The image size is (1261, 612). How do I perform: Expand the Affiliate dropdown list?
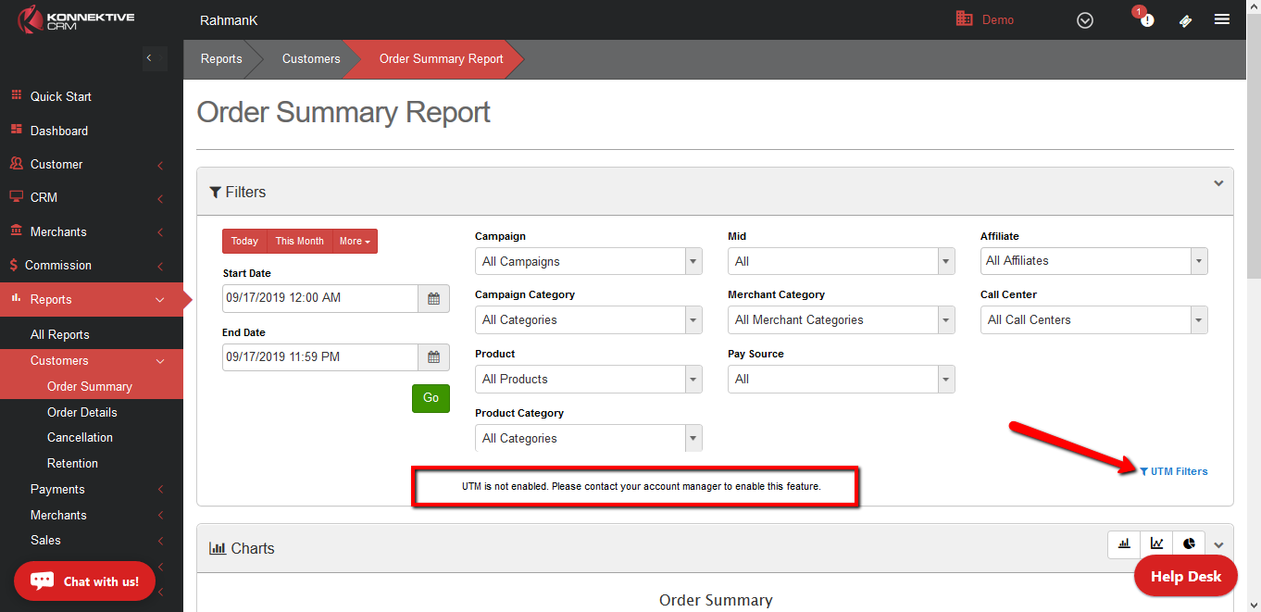pyautogui.click(x=1093, y=261)
